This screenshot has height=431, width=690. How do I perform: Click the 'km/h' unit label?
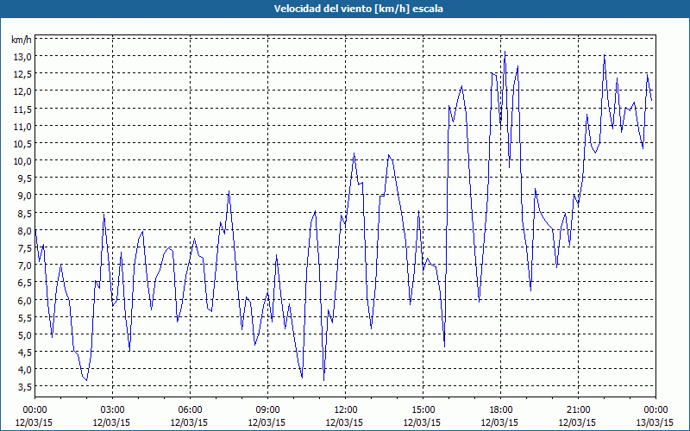tap(22, 40)
